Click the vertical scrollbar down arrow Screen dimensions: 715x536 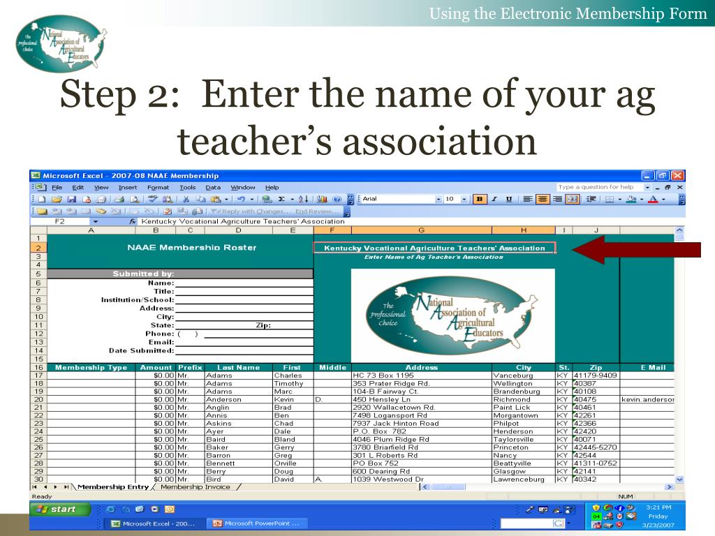pyautogui.click(x=679, y=479)
